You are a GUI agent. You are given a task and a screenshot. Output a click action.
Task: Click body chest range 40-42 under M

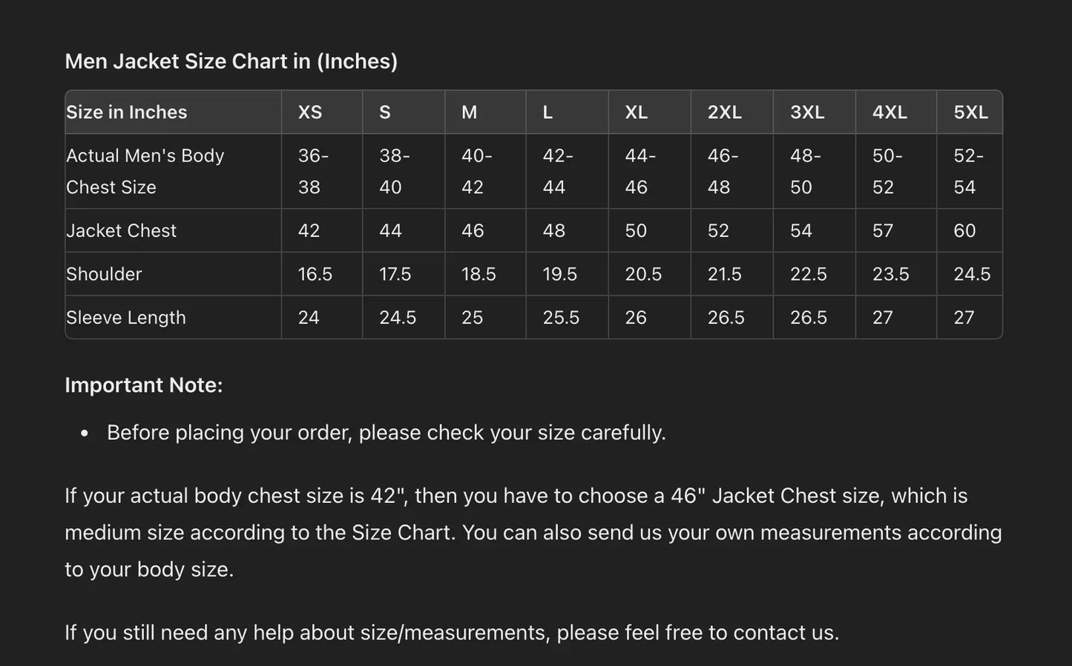coord(476,171)
